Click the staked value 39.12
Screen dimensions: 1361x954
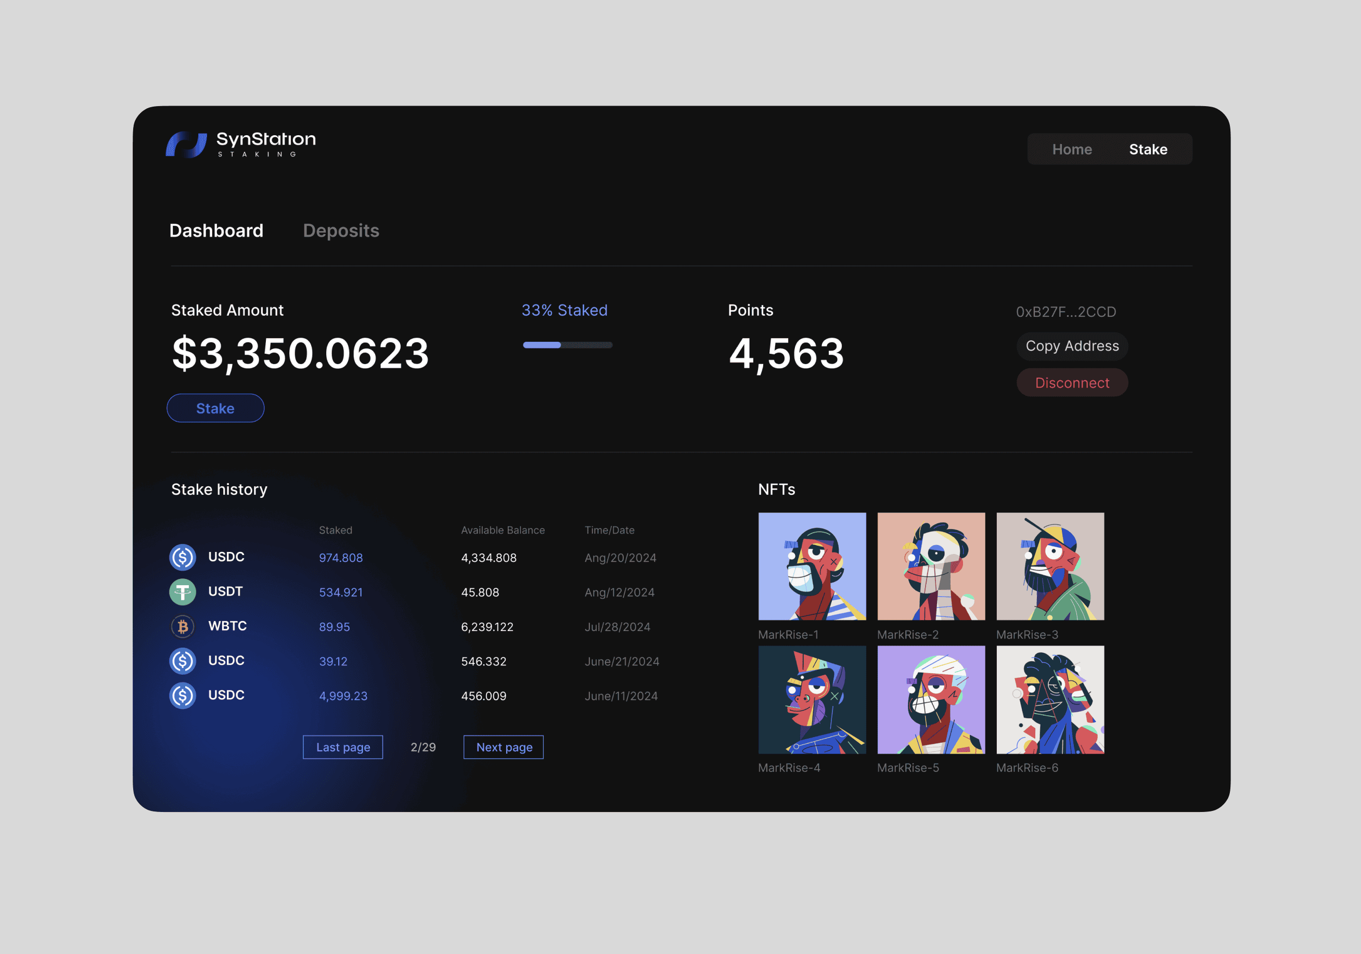333,661
